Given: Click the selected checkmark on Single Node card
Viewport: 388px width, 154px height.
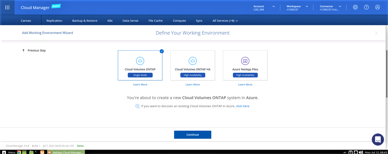Looking at the screenshot, I should (162, 51).
